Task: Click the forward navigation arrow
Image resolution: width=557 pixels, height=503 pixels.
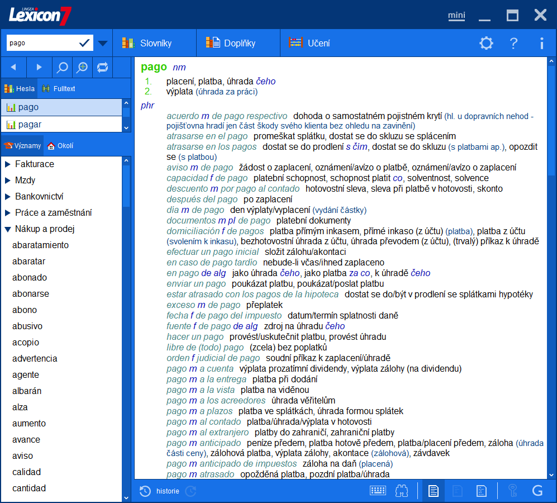Action: tap(39, 67)
